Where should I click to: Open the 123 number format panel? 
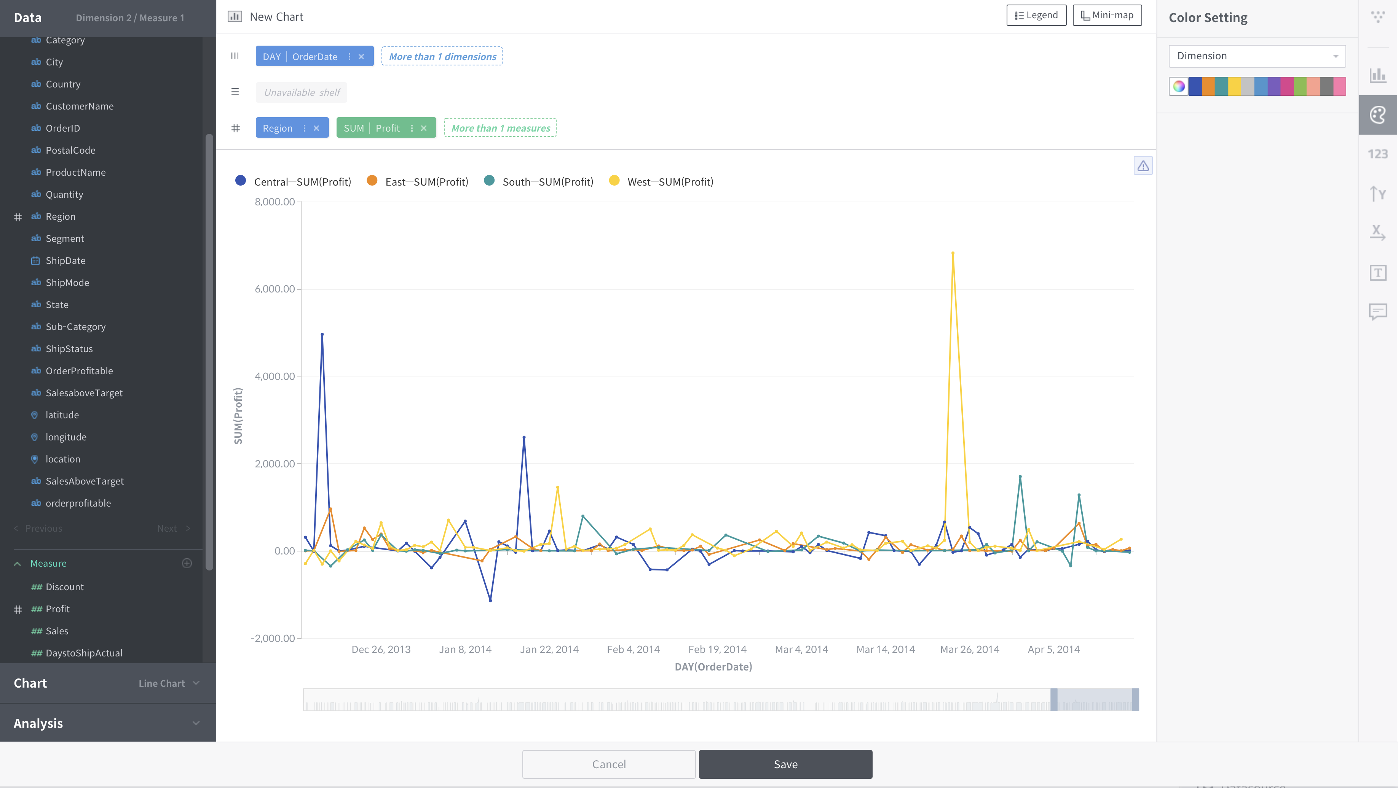tap(1378, 154)
